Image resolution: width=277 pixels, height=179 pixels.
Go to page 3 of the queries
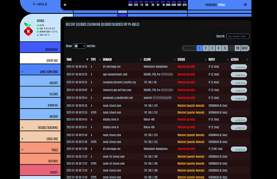click(x=212, y=48)
